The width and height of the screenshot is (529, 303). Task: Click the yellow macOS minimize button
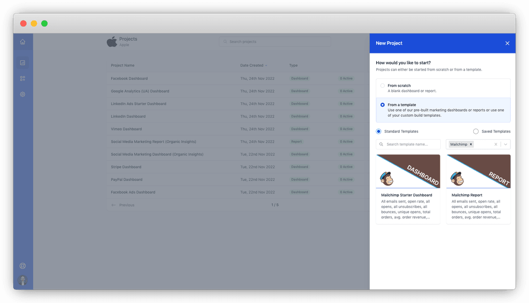(34, 24)
